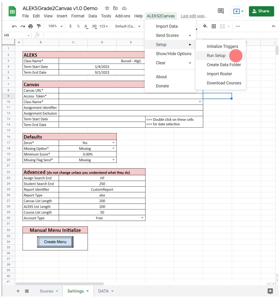Viewport: 280px width, 298px height.
Task: Add a new sheet with the plus icon
Action: [x=18, y=291]
